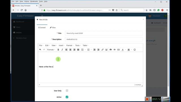Viewport: 181px width, 102px height.
Task: Expand numbered list style arrow
Action: pyautogui.click(x=91, y=50)
